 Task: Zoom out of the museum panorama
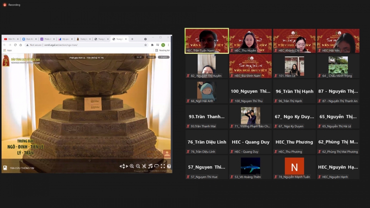[x=138, y=166]
